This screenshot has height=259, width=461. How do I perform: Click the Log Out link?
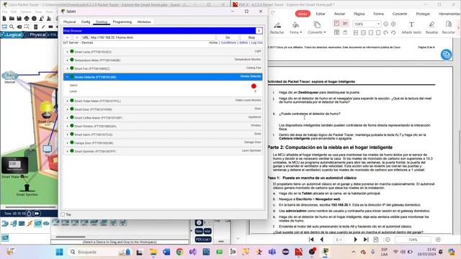(x=256, y=42)
